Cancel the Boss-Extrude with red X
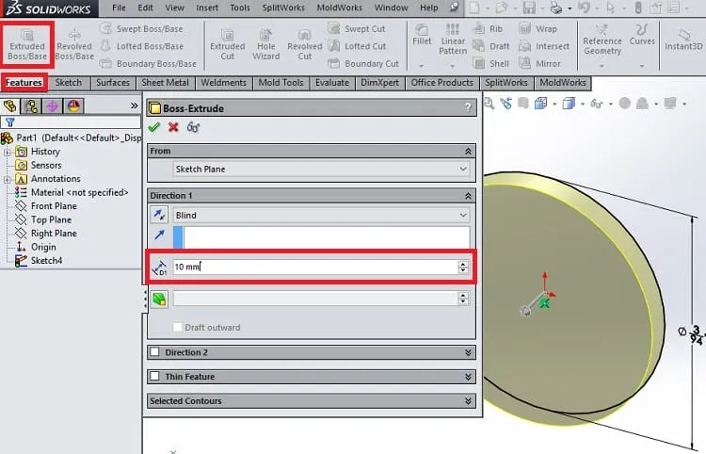 pos(173,127)
